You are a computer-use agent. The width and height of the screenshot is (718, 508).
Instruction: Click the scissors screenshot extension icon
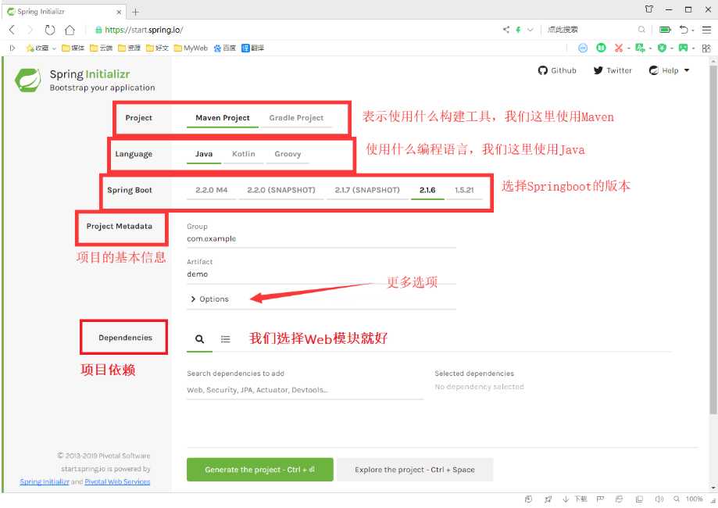tap(619, 48)
